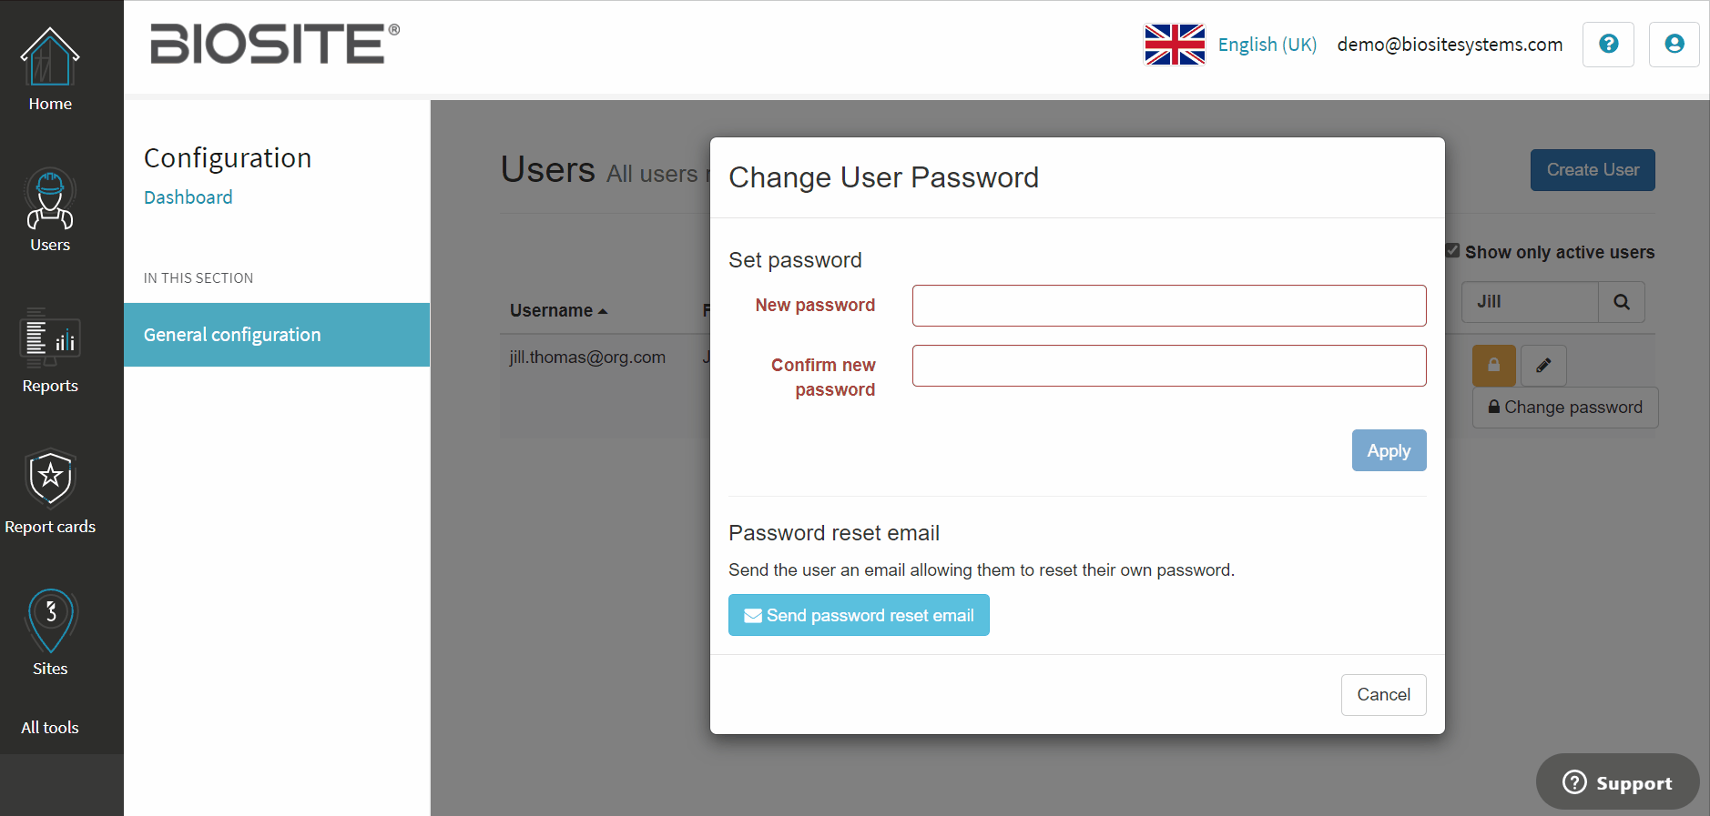Open the help question mark icon
The image size is (1710, 816).
1608,44
